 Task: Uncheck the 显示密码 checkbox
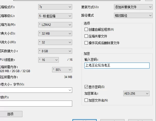86,87
